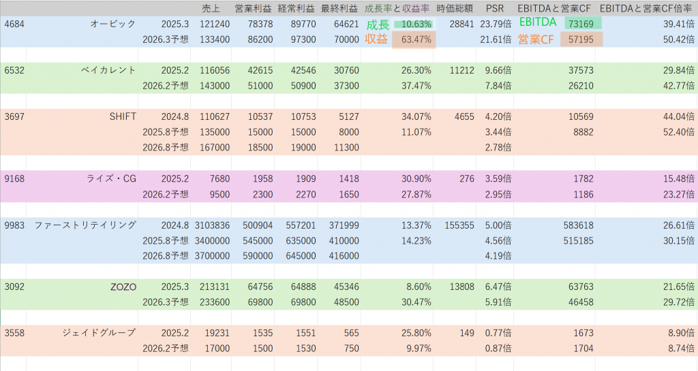Select ZOZO sales value 213131
Viewport: 698px width, 371px height.
tap(215, 287)
